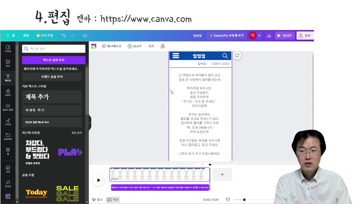
Task: Click the 텍스트 상자 추가 button
Action: [54, 60]
